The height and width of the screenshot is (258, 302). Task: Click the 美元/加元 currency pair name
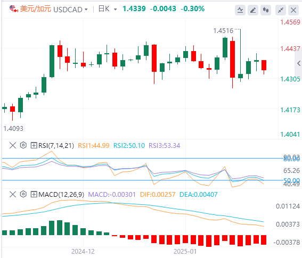point(36,9)
